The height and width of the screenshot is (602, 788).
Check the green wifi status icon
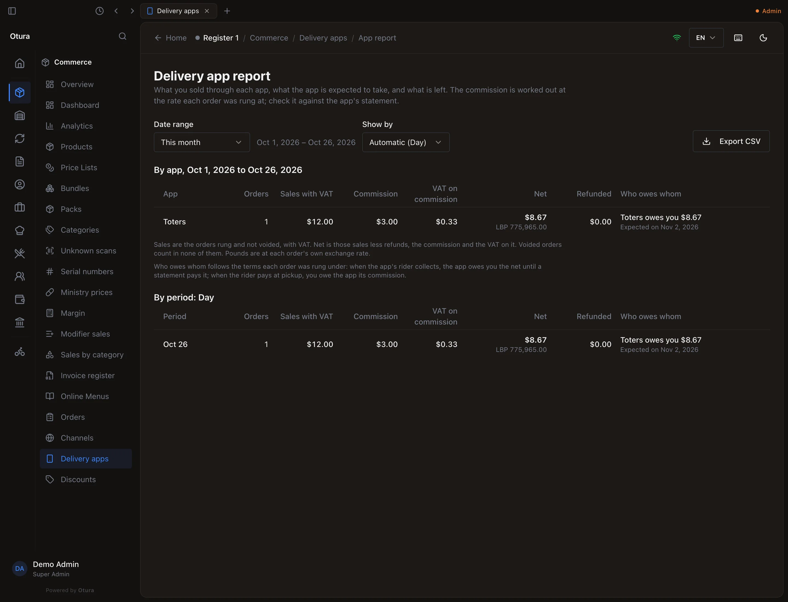(677, 38)
